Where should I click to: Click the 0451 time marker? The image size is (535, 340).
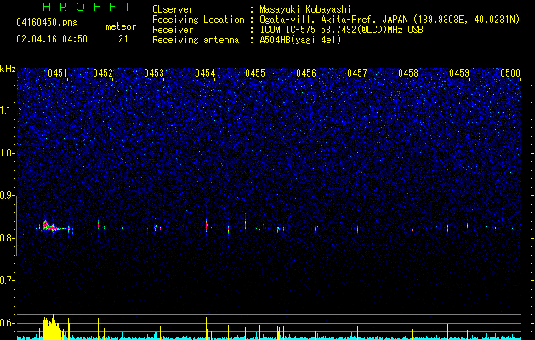pos(58,73)
